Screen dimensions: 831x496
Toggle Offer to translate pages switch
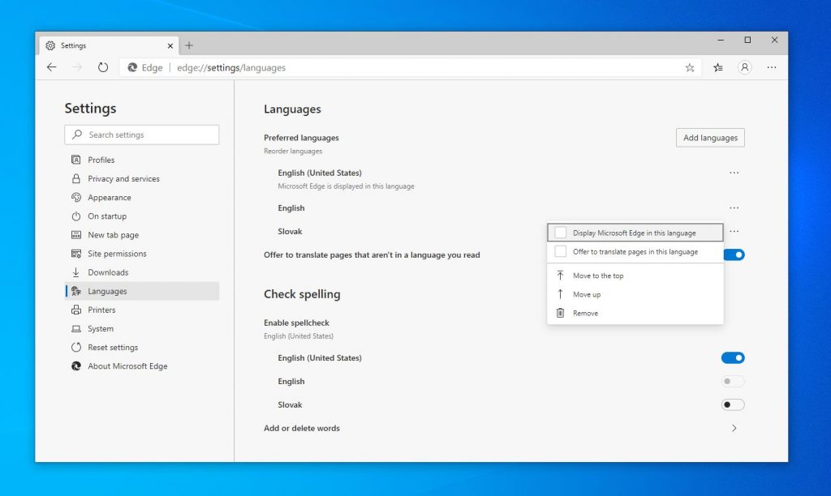coord(734,254)
